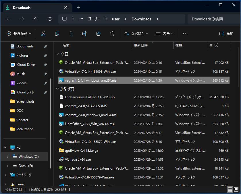Screen dimensions: 241x194
Task: Expand Windows (C:) drive node
Action: click(x=7, y=156)
